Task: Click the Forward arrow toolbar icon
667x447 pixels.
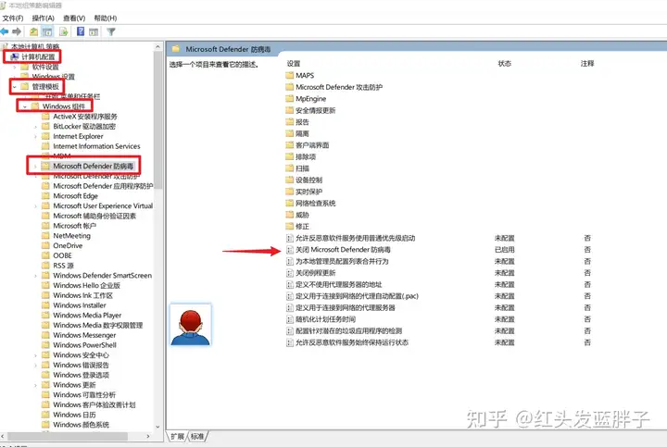Action: [17, 31]
